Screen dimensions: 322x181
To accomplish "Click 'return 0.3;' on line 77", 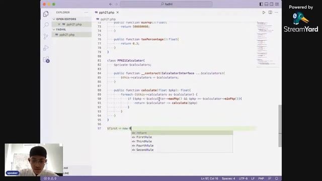I will [130, 44].
